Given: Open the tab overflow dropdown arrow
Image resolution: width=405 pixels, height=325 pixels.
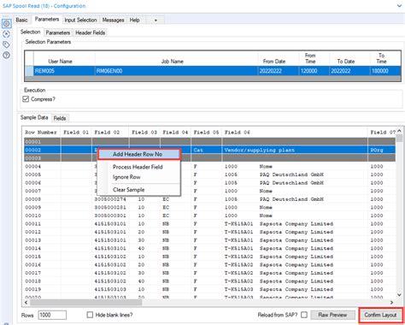Looking at the screenshot, I should (x=156, y=21).
